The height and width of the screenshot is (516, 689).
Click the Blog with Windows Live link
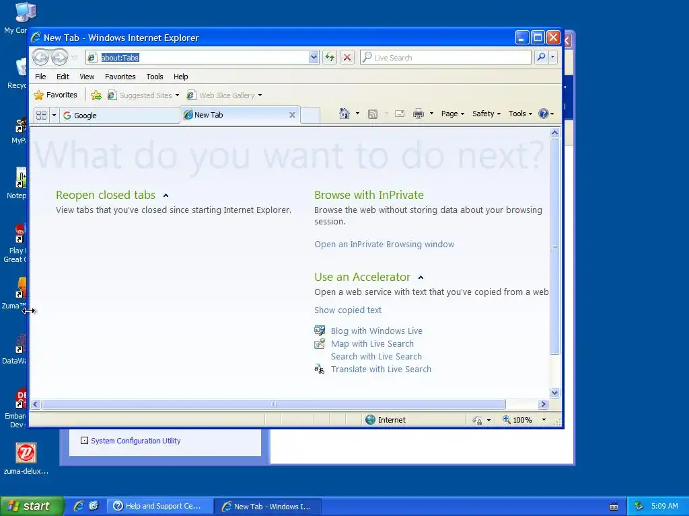377,331
